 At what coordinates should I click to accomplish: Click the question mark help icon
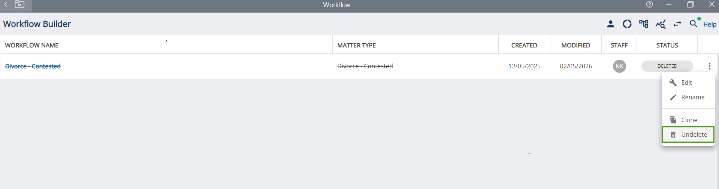(649, 4)
